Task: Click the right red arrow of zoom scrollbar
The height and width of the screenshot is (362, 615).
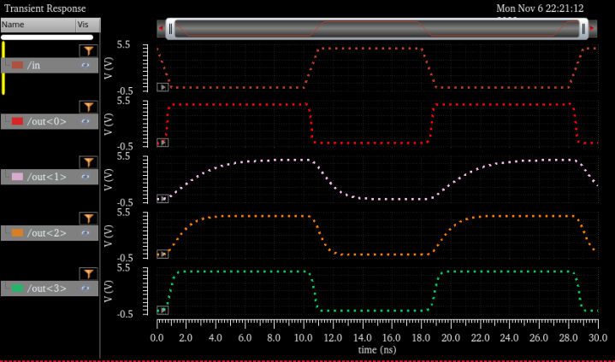Action: (x=592, y=28)
